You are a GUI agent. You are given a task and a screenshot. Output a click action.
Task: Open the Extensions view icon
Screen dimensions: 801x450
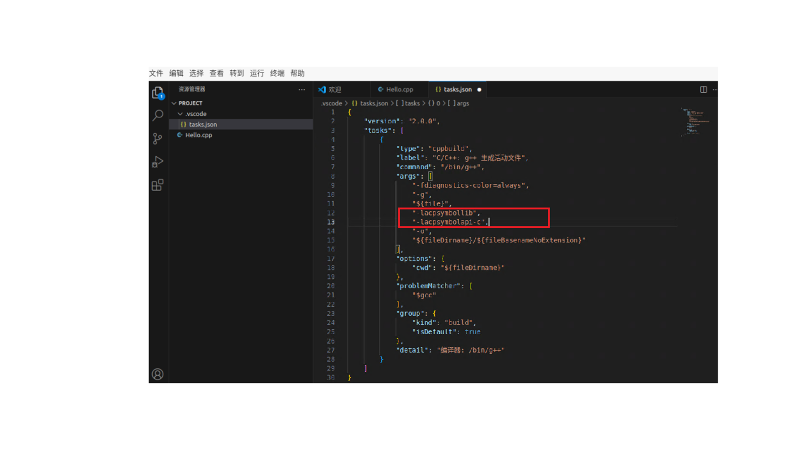click(x=158, y=185)
